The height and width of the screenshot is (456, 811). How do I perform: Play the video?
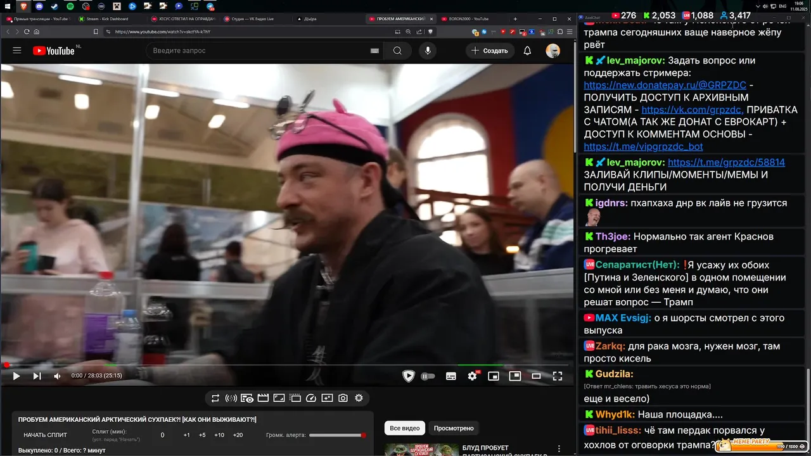(x=16, y=376)
